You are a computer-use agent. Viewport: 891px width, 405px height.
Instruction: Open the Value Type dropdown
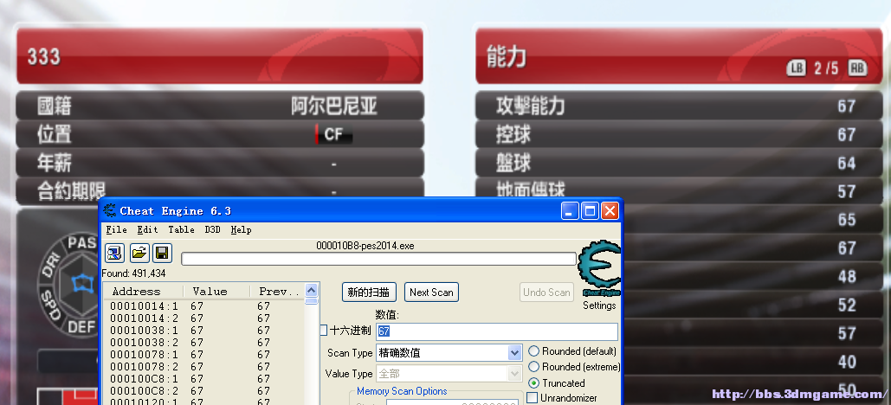[514, 374]
